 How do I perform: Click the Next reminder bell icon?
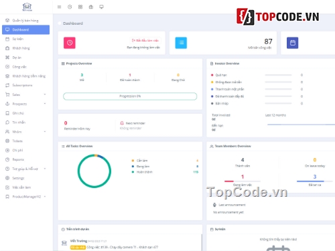[122, 123]
